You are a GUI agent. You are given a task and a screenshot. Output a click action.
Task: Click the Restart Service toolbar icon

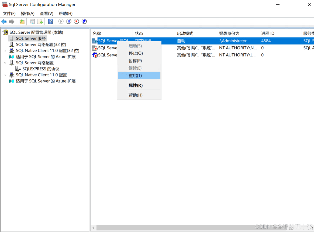[84, 22]
